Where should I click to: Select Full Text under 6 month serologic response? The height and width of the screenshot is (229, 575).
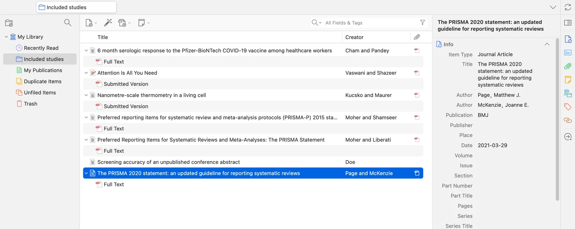[253, 62]
